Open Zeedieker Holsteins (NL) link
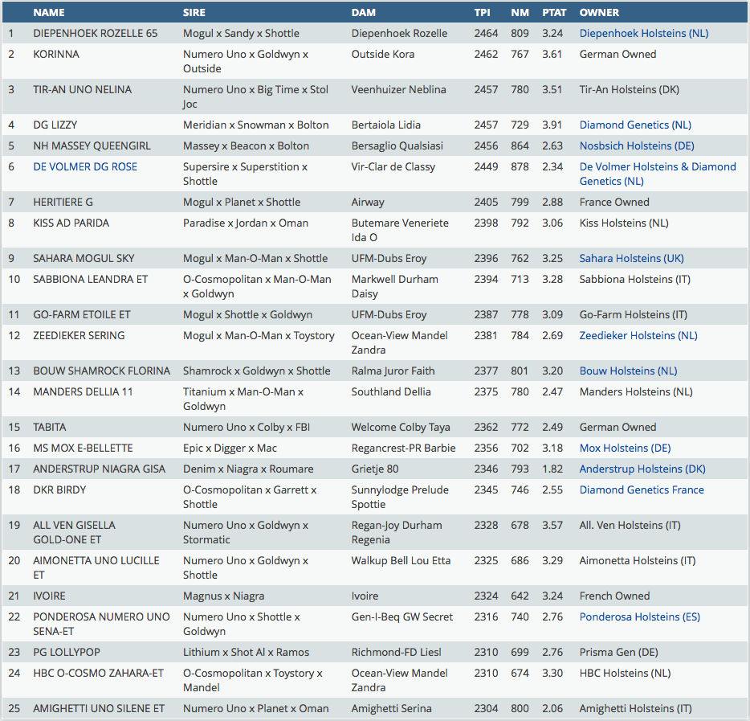Image resolution: width=750 pixels, height=721 pixels. (x=638, y=336)
